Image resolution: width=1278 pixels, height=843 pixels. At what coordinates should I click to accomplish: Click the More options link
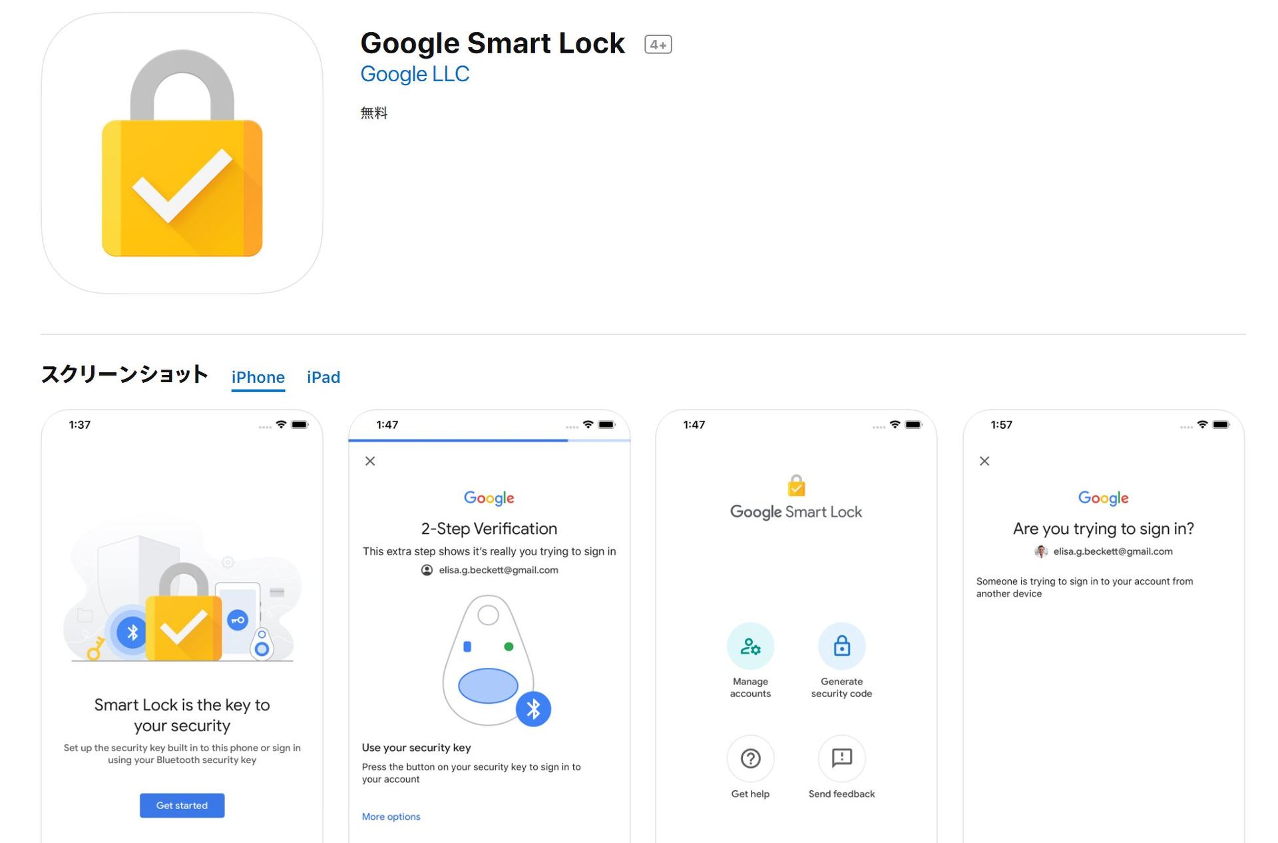[x=390, y=816]
